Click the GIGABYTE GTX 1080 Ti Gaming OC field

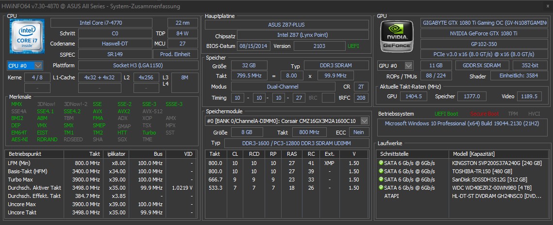click(x=484, y=23)
